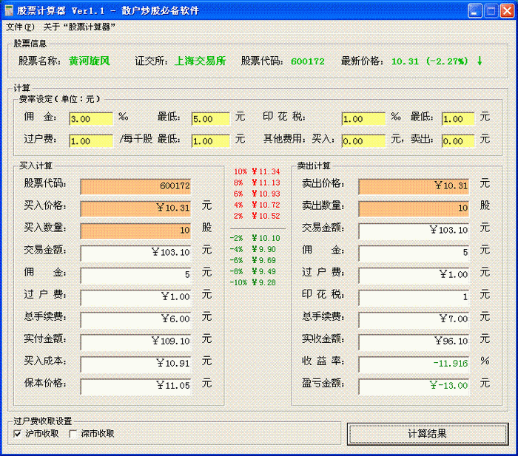Screen dimensions: 518x456
Task: Select the 卖出数量 input field
Action: click(x=414, y=208)
